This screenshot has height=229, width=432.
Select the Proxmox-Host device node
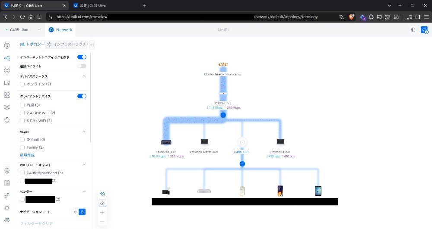click(280, 141)
